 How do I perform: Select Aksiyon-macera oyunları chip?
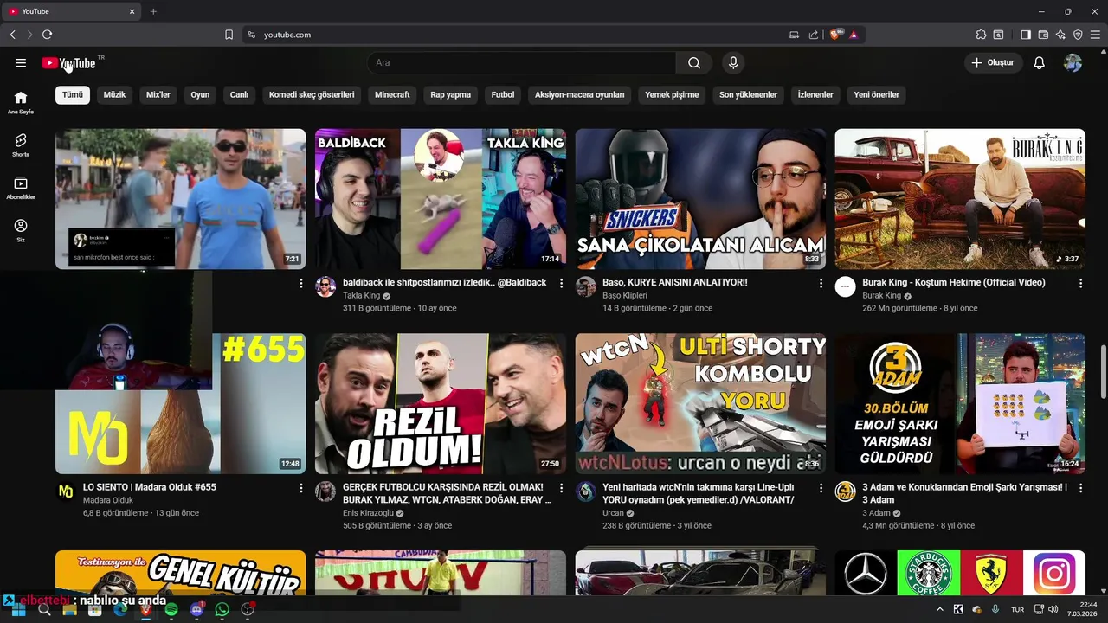[x=580, y=95]
